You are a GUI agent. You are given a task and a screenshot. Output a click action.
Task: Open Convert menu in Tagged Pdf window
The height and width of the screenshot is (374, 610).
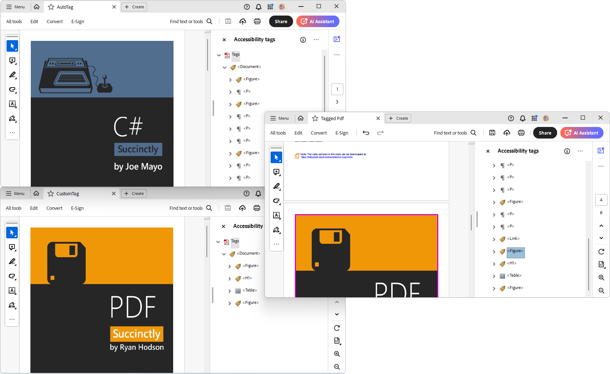(x=318, y=133)
